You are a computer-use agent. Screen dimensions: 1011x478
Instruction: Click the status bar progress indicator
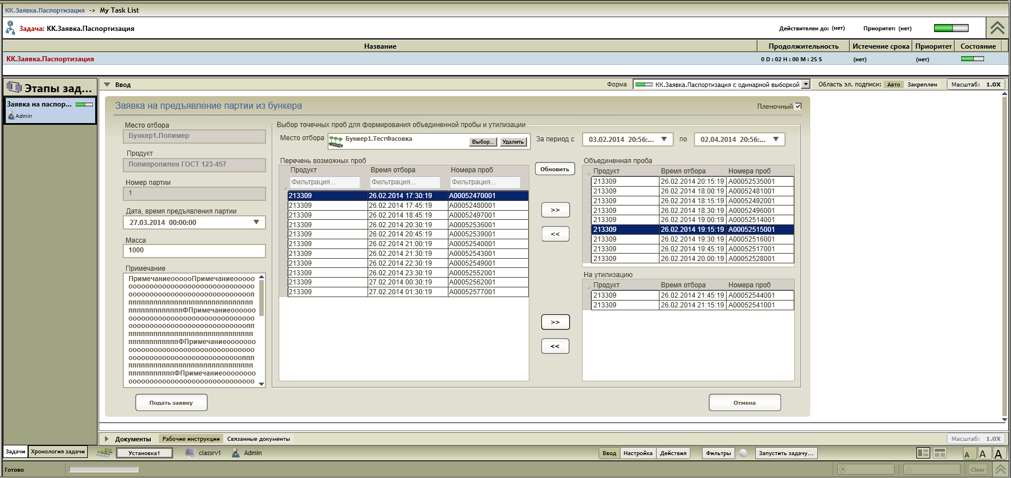click(104, 470)
